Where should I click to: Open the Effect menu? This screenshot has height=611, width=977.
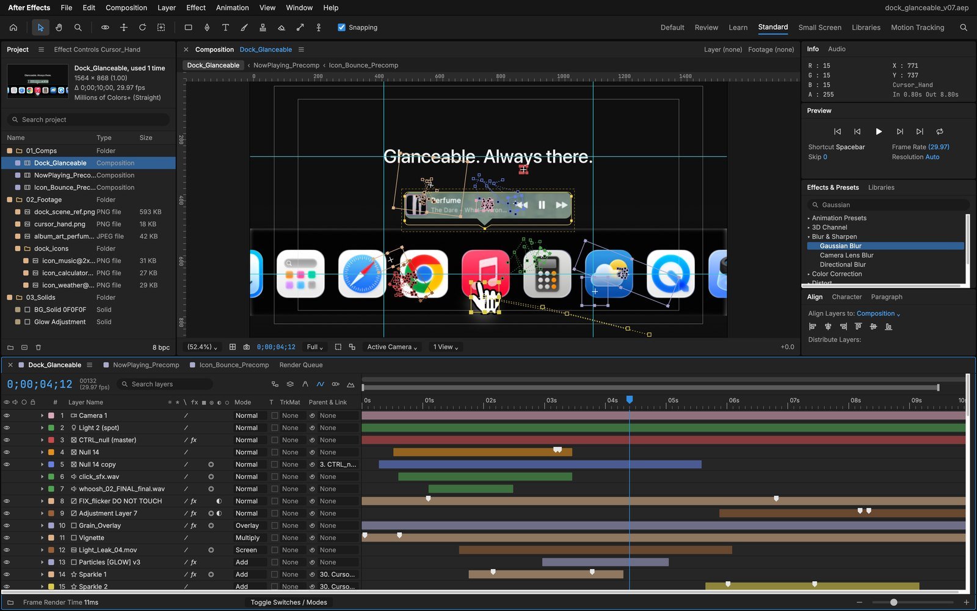196,8
